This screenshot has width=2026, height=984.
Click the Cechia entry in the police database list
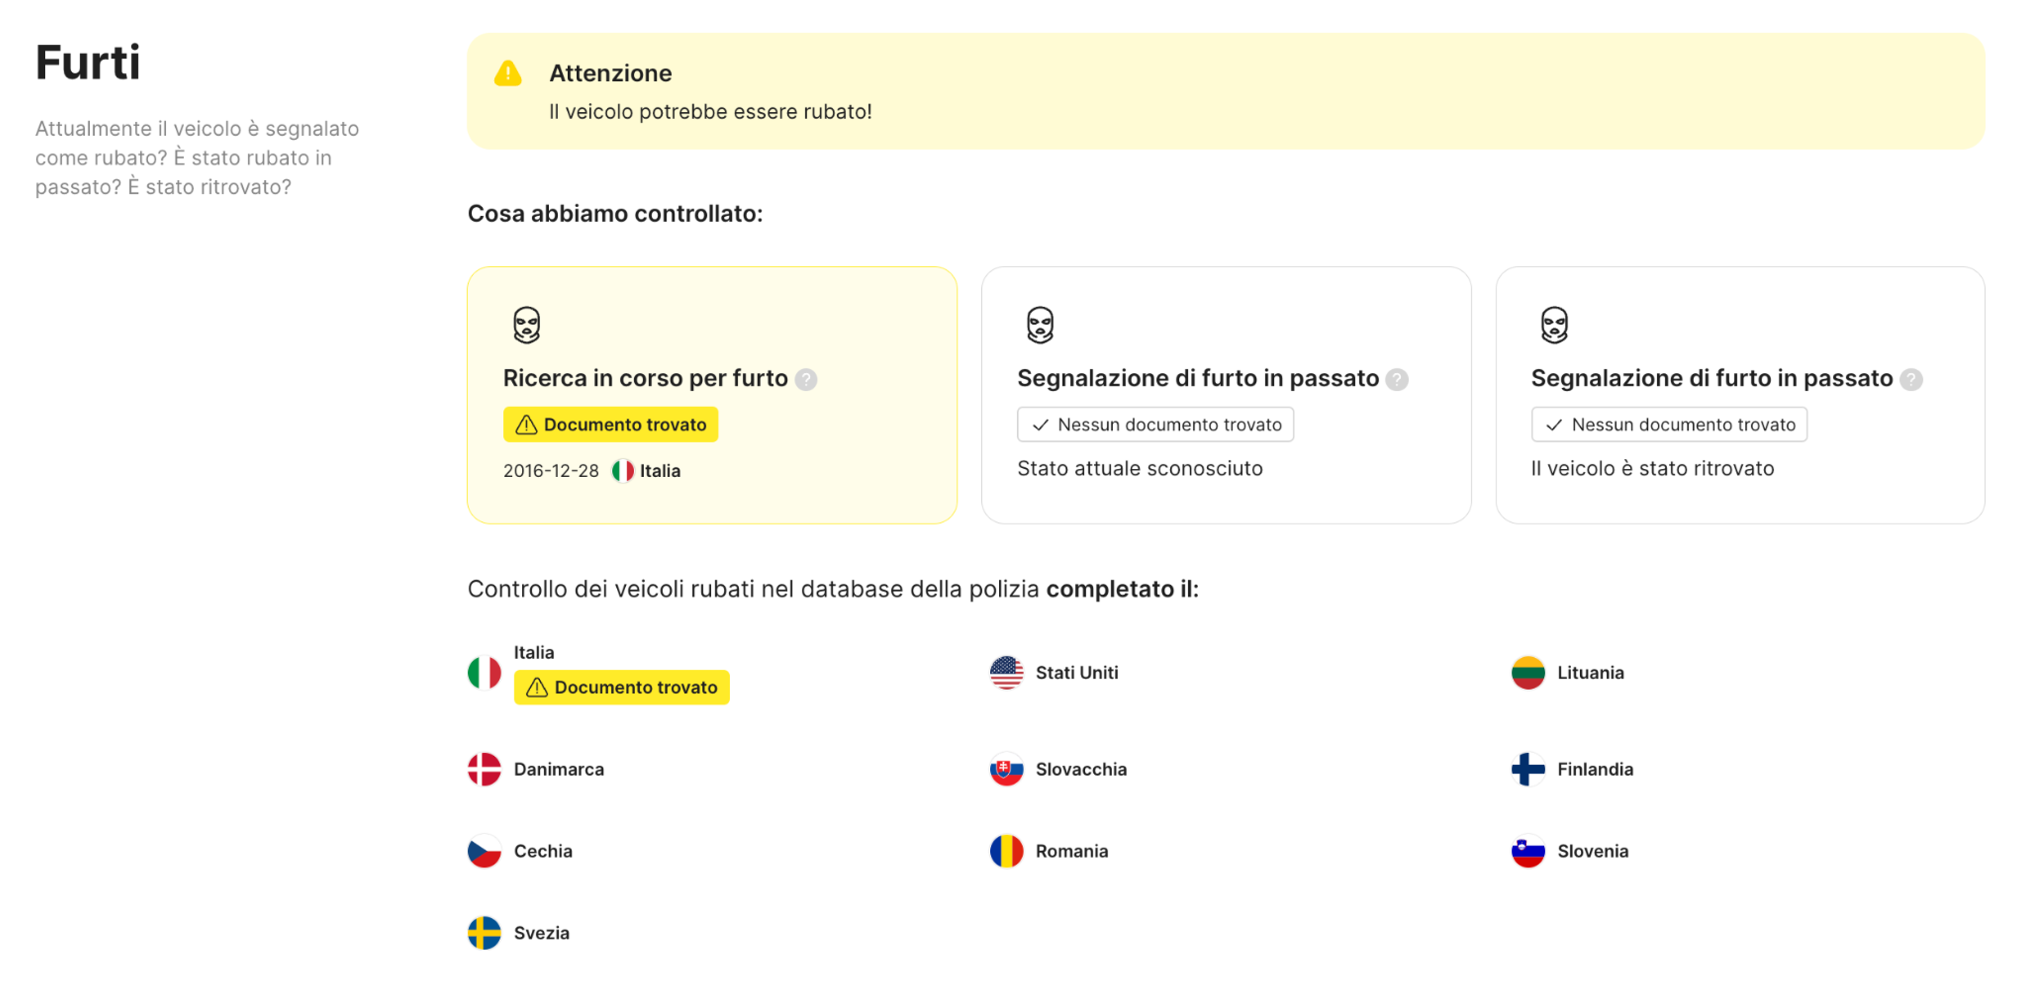point(543,851)
